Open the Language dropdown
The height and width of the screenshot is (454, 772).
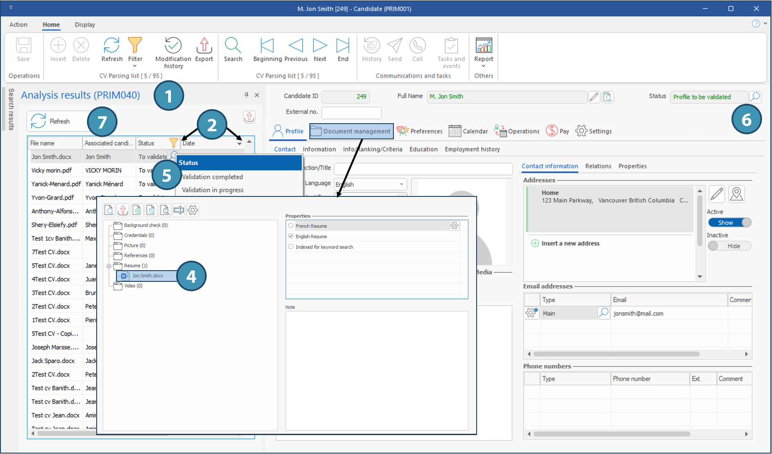[402, 184]
